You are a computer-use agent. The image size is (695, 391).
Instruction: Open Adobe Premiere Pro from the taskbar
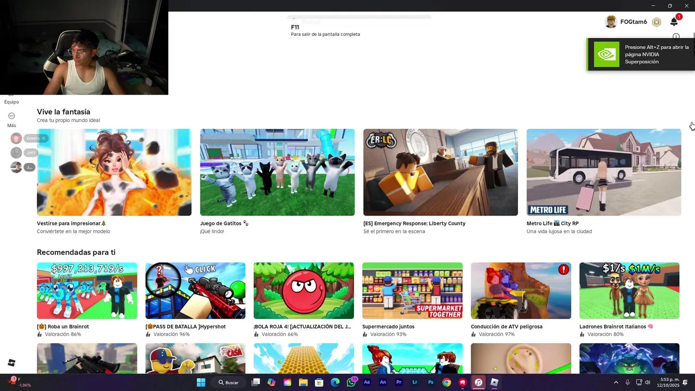399,382
